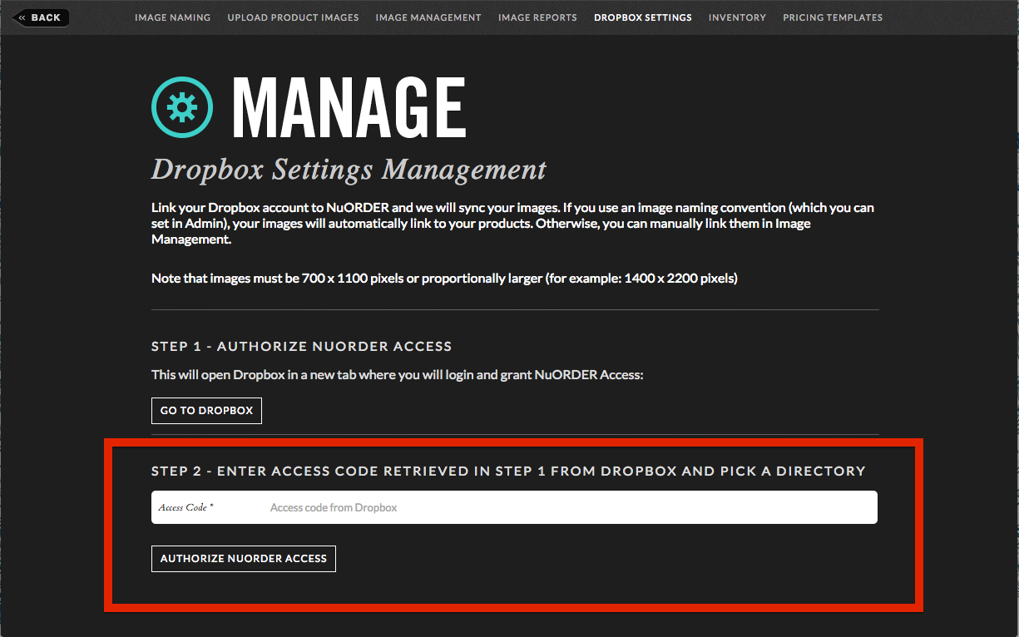The image size is (1019, 637).
Task: Click the Dropbox Settings Management heading
Action: [349, 170]
